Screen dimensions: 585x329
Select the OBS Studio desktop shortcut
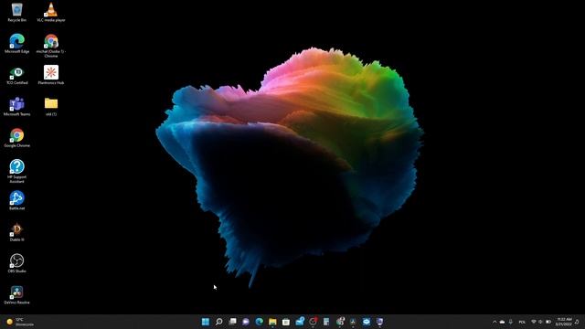[x=16, y=263]
